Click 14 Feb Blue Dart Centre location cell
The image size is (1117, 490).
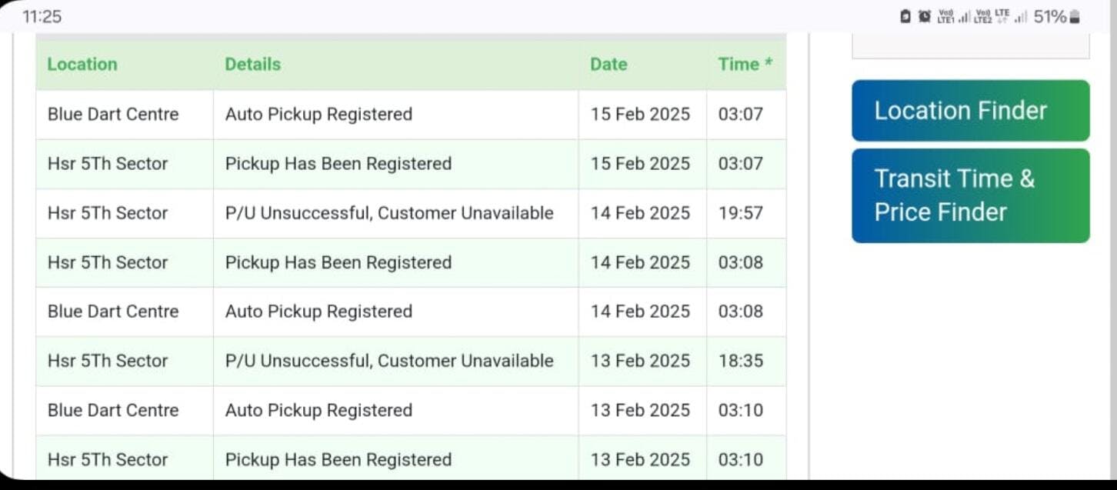click(113, 312)
